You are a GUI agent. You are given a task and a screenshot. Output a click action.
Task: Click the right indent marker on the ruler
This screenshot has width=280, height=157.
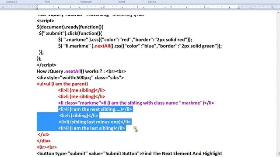tap(238, 7)
